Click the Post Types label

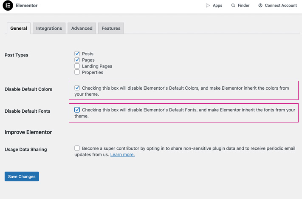[x=17, y=55]
